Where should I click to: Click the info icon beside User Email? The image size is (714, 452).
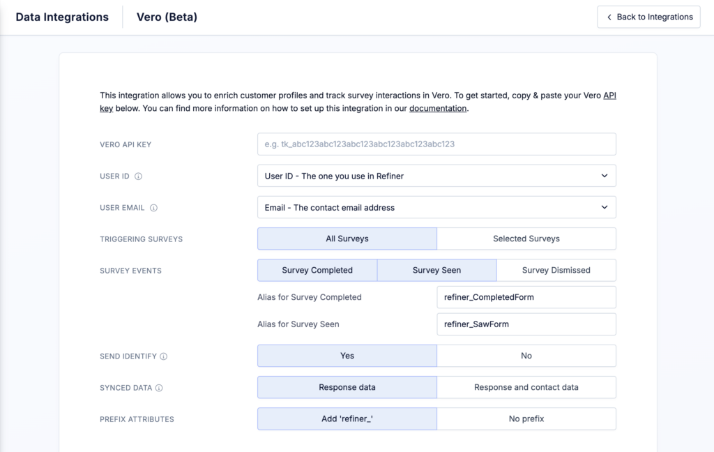point(153,208)
